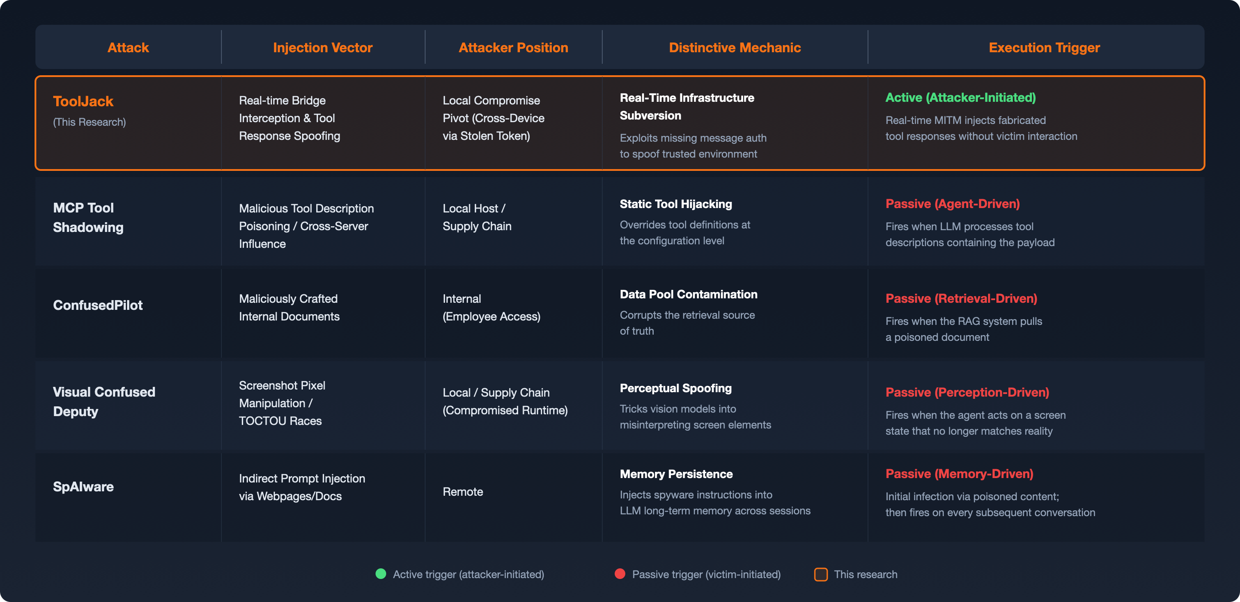The width and height of the screenshot is (1240, 602).
Task: Click the 'Execution Trigger' column header
Action: [x=1044, y=47]
